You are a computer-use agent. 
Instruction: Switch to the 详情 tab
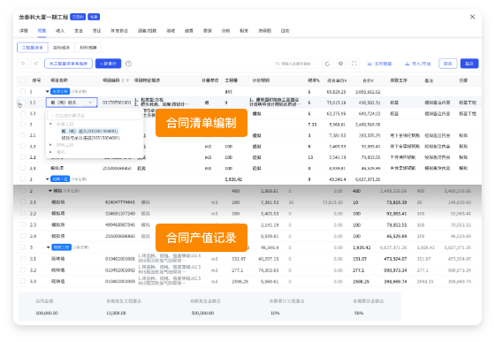tap(24, 31)
